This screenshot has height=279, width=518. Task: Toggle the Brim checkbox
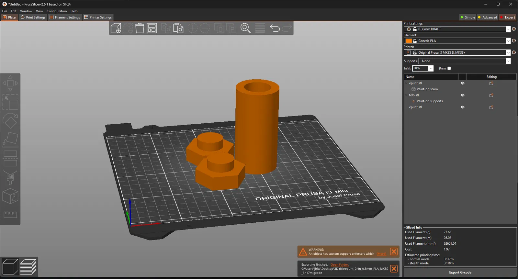pyautogui.click(x=449, y=68)
